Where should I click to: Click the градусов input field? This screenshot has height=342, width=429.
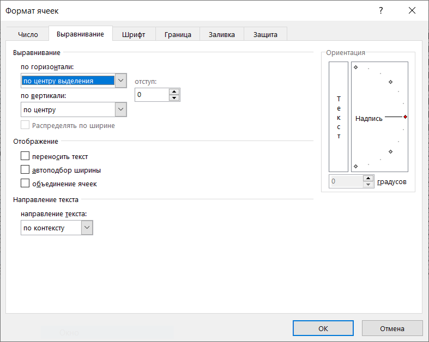pyautogui.click(x=346, y=181)
